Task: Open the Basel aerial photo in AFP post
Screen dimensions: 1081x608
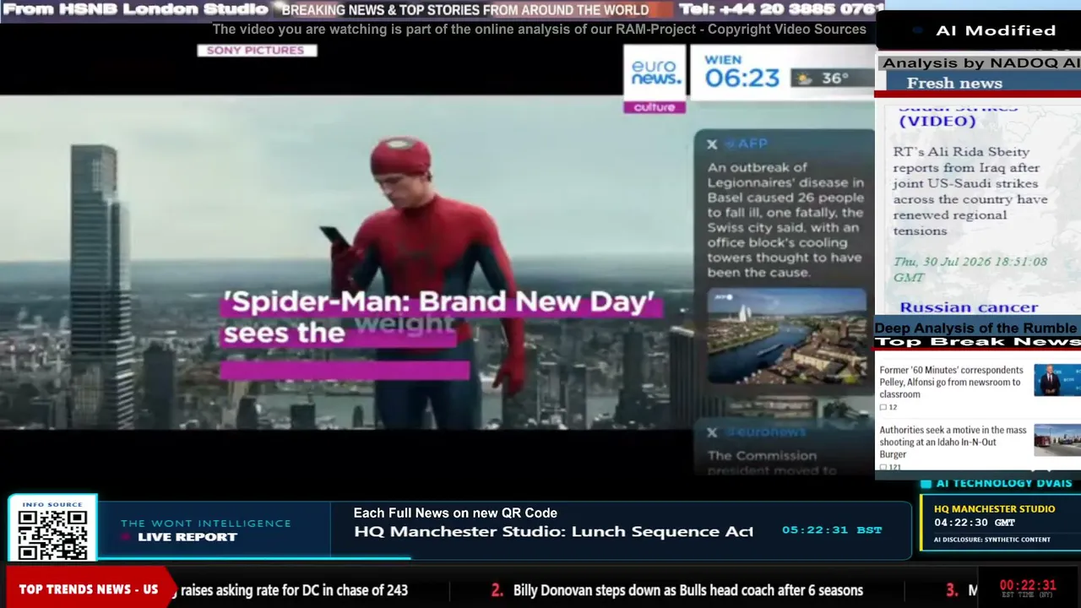Action: [787, 336]
